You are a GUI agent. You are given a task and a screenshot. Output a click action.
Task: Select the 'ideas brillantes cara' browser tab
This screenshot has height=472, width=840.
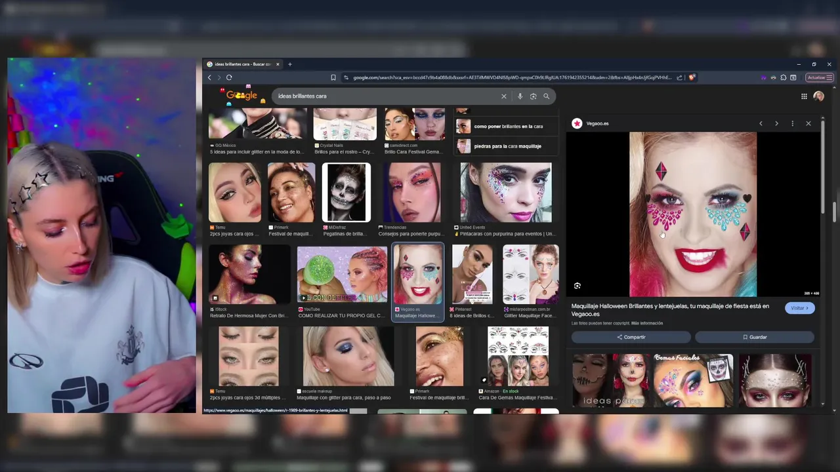point(243,64)
